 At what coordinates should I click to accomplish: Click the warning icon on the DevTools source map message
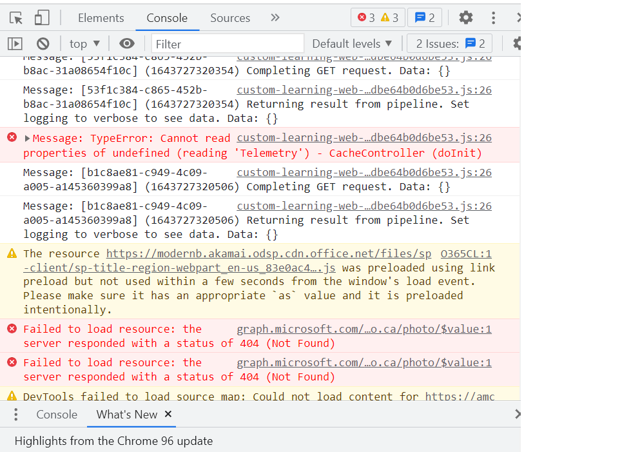12,395
